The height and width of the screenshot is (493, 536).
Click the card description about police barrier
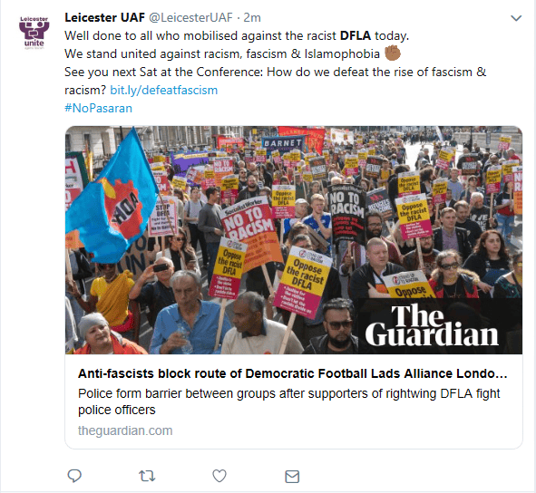288,401
